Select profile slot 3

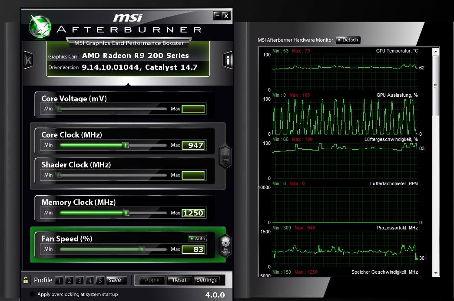point(80,280)
